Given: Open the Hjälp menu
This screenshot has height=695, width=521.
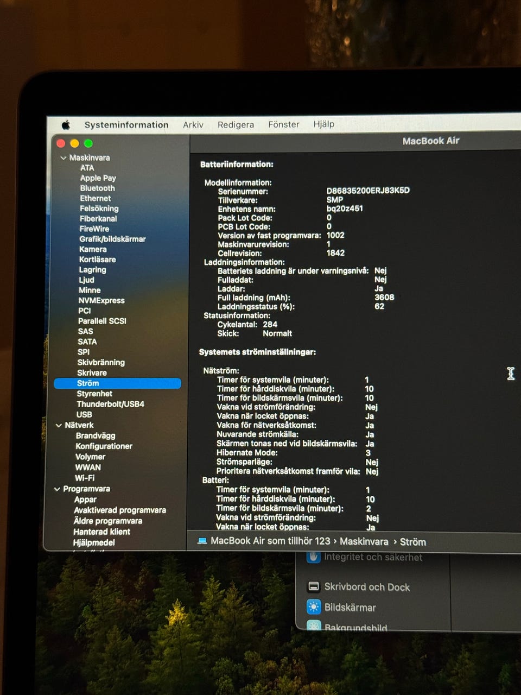Looking at the screenshot, I should [x=324, y=124].
